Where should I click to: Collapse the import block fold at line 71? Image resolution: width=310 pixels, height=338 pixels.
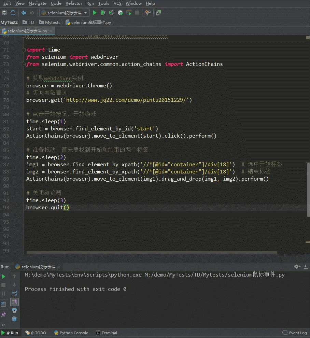click(24, 50)
